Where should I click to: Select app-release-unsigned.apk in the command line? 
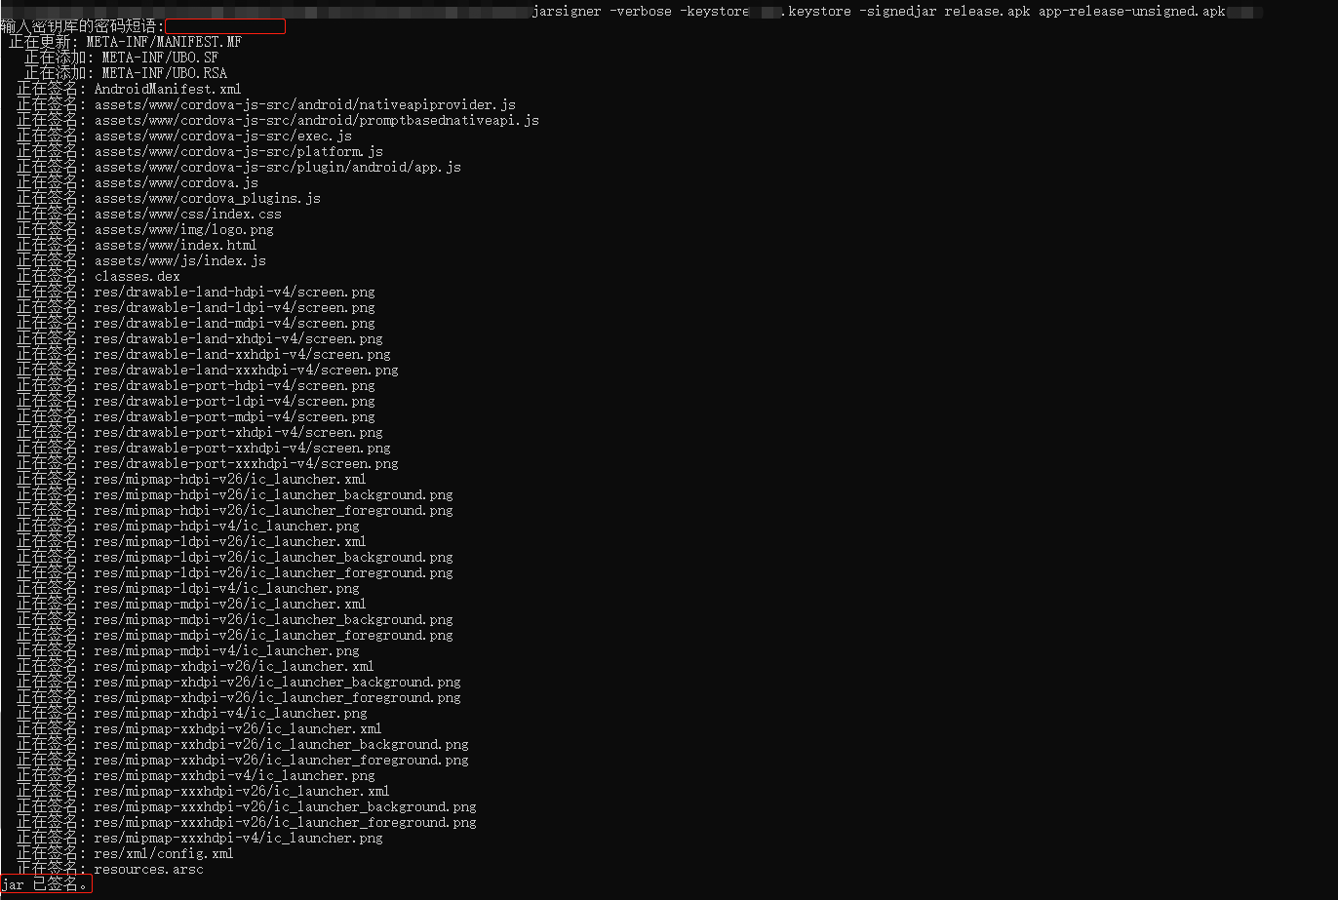tap(1131, 12)
